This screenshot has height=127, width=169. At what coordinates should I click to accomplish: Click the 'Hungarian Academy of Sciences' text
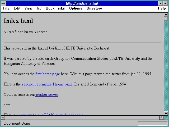pos(30,63)
